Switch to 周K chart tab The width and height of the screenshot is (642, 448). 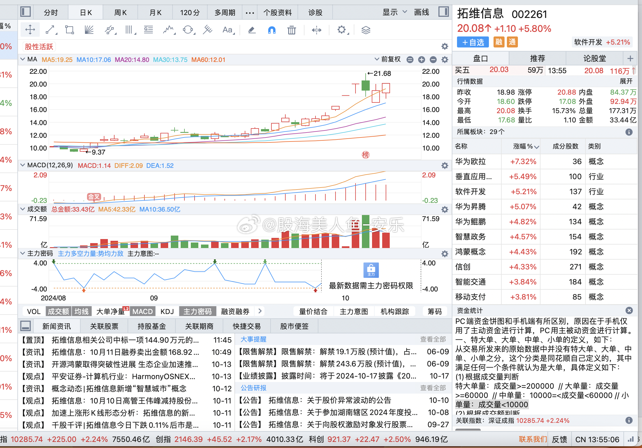click(120, 12)
